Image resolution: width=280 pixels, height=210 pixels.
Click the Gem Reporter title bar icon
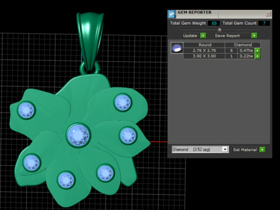171,14
